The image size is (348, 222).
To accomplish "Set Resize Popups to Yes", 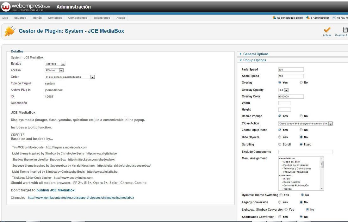I will (280, 116).
